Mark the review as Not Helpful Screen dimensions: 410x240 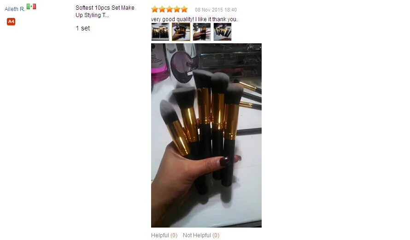tap(201, 235)
